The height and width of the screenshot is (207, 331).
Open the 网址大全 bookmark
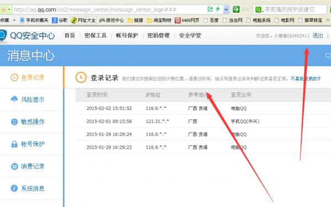pos(83,20)
